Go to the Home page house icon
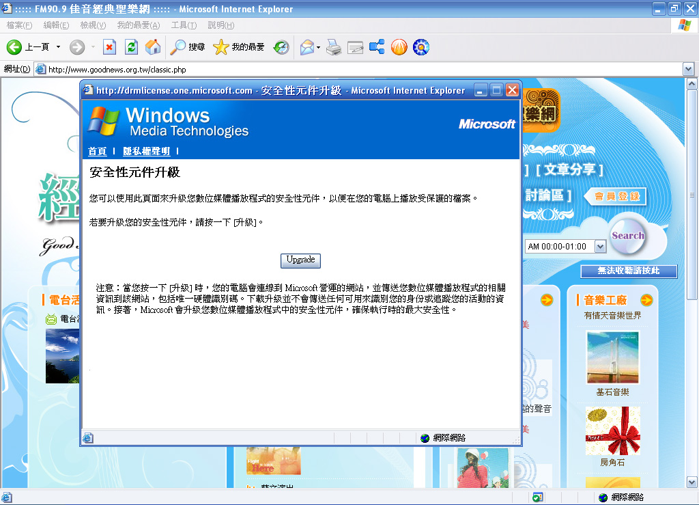 coord(153,47)
